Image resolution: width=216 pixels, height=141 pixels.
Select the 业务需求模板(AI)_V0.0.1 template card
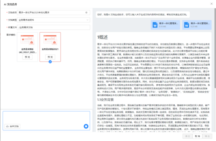[27, 47]
